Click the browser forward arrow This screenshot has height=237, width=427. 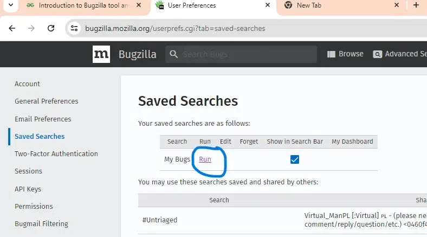tap(31, 28)
